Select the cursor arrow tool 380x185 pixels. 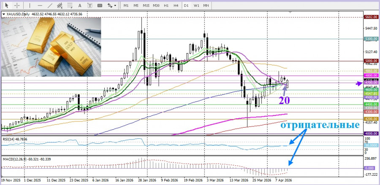(x=6, y=5)
